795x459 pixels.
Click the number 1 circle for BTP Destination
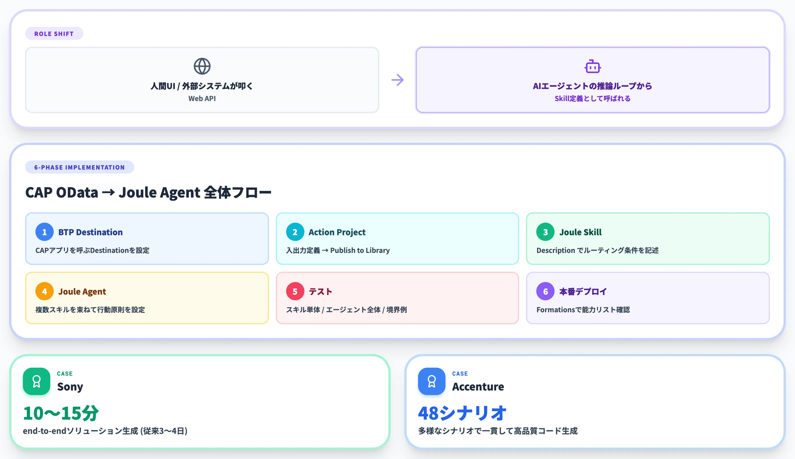point(45,232)
